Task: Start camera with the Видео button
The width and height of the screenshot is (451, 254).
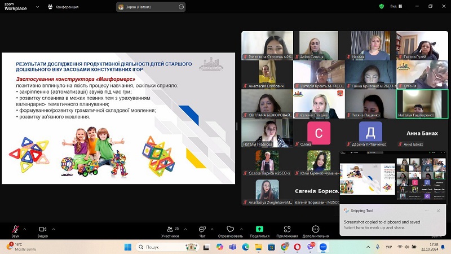Action: point(43,231)
